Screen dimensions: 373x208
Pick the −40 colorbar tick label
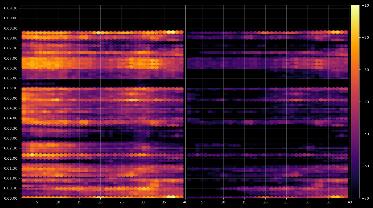pyautogui.click(x=365, y=102)
